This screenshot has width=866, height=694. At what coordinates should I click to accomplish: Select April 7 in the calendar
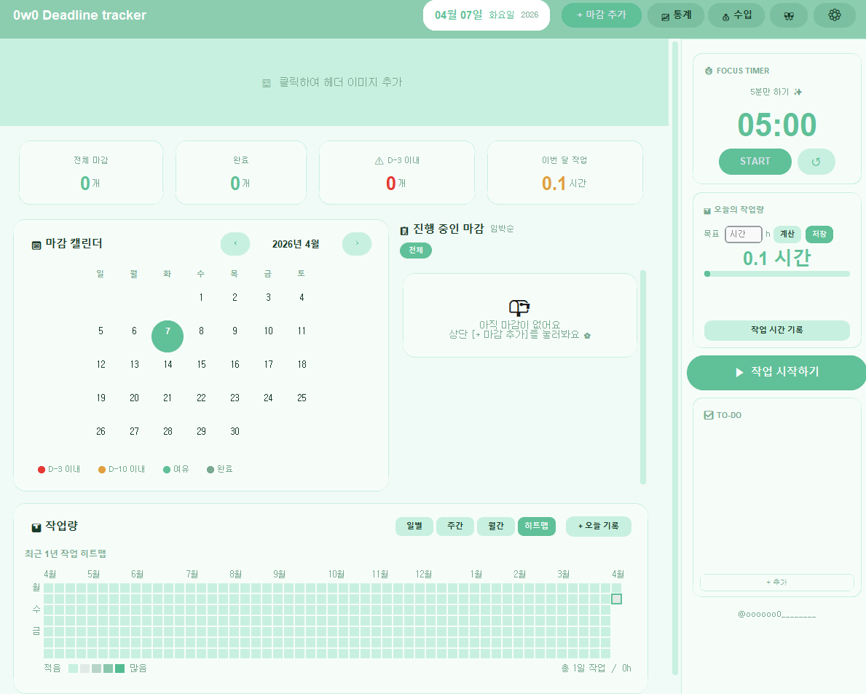(x=168, y=336)
